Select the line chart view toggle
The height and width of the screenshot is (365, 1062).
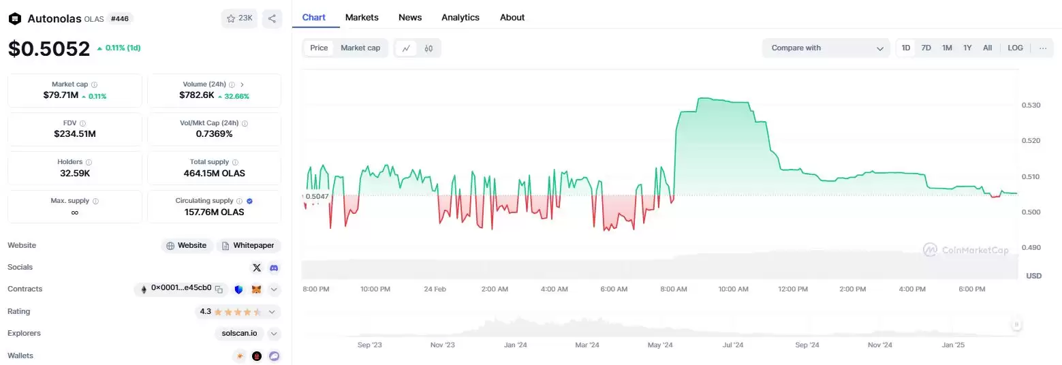click(x=406, y=48)
